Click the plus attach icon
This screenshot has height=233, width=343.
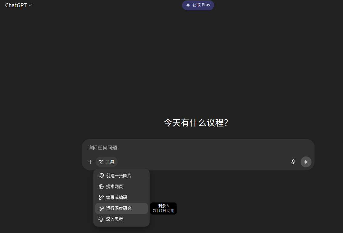point(90,162)
